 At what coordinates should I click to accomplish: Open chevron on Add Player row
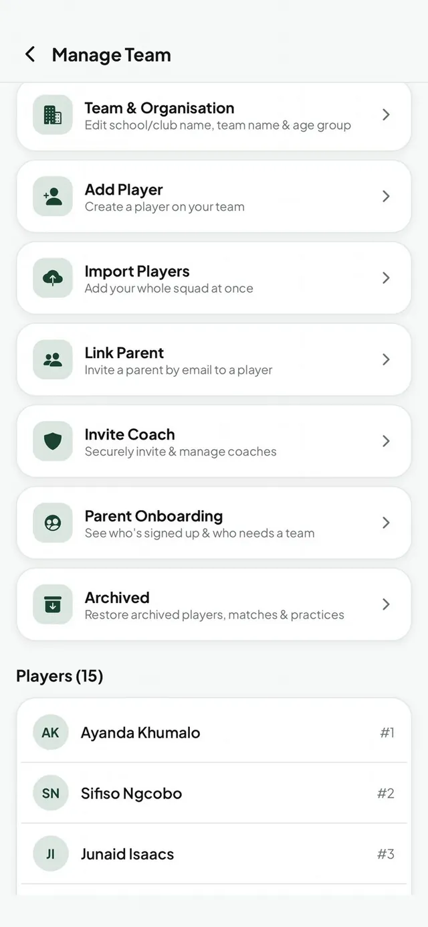386,196
